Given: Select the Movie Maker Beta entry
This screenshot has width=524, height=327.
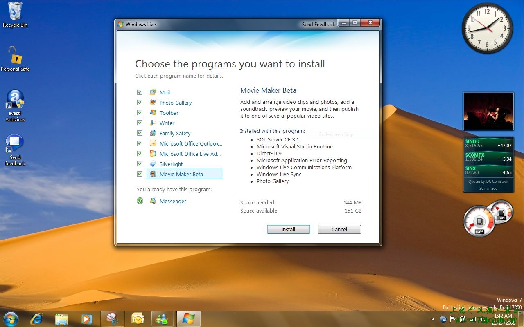Looking at the screenshot, I should click(x=184, y=174).
